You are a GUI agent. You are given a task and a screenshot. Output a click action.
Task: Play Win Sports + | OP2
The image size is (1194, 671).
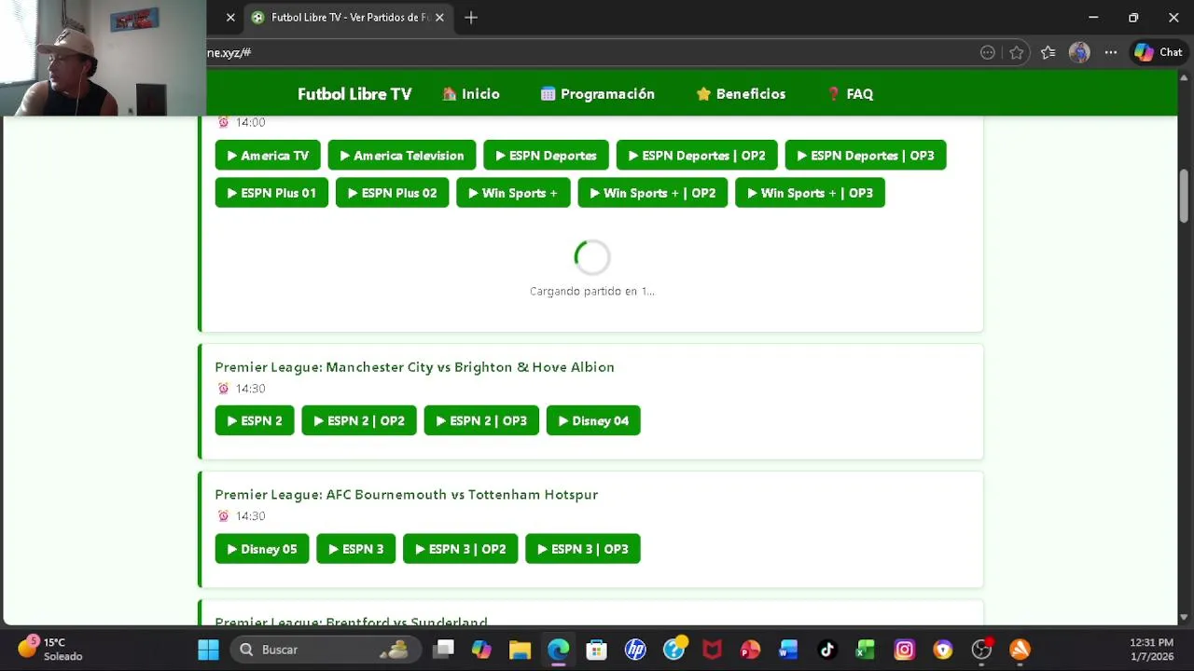pyautogui.click(x=653, y=193)
